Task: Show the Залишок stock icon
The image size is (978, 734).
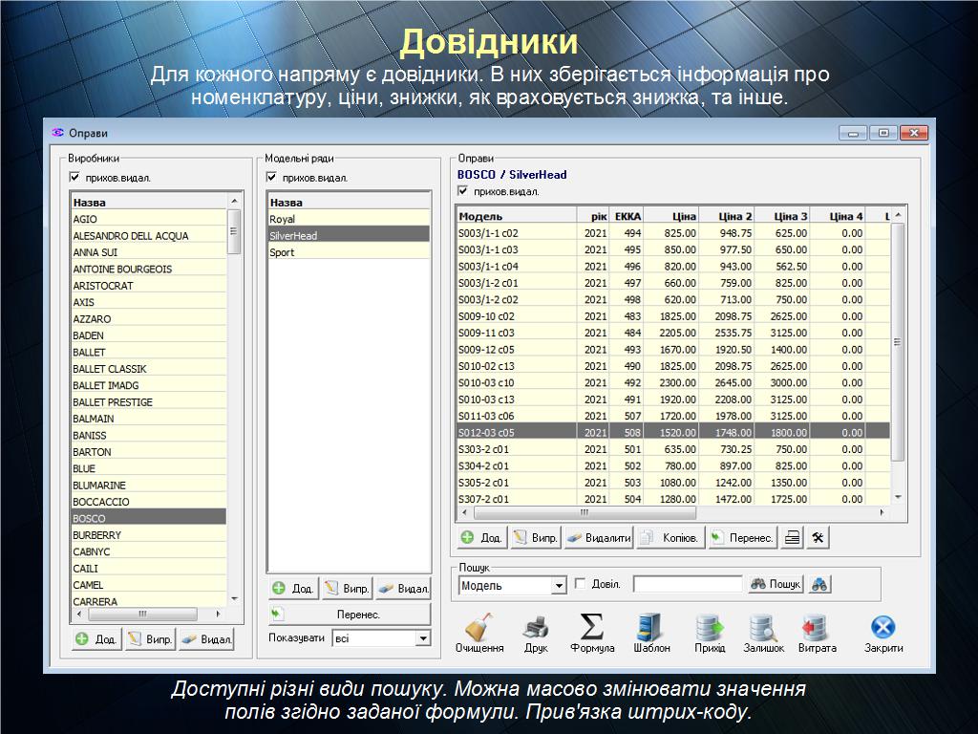Action: (x=763, y=628)
